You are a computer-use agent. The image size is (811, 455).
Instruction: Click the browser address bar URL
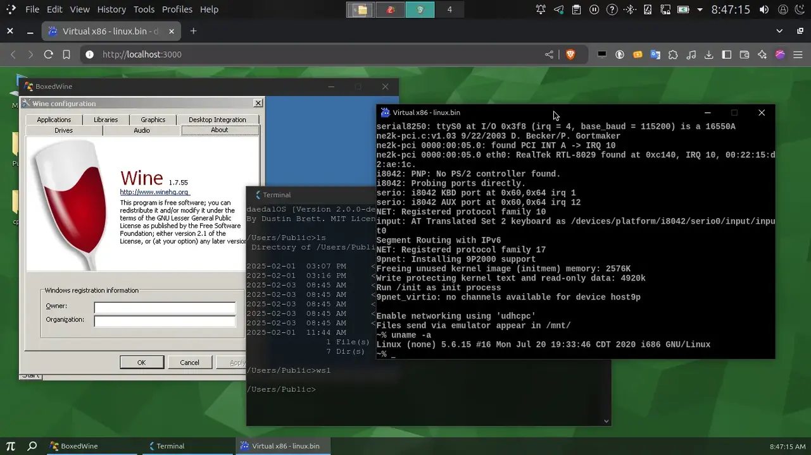pyautogui.click(x=142, y=54)
